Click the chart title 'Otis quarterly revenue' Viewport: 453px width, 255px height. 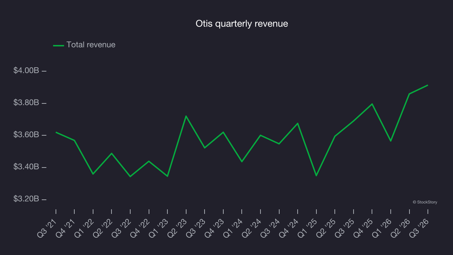click(x=242, y=24)
